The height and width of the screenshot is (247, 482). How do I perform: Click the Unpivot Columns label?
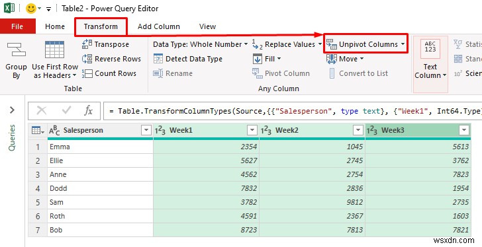click(368, 44)
